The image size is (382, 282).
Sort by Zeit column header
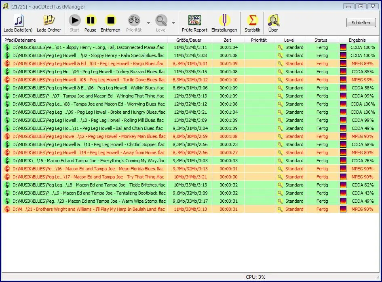[x=228, y=40]
